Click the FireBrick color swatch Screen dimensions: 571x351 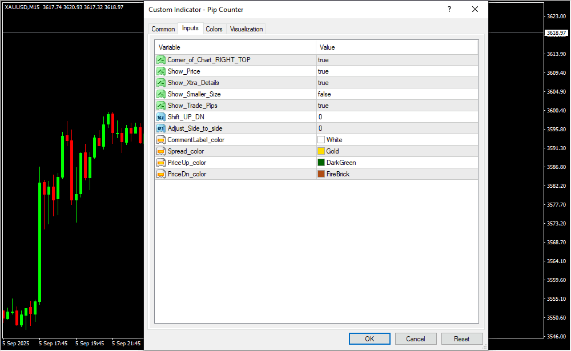[x=321, y=174]
